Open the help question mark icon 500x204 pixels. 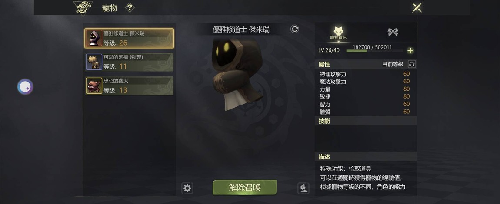(x=130, y=8)
